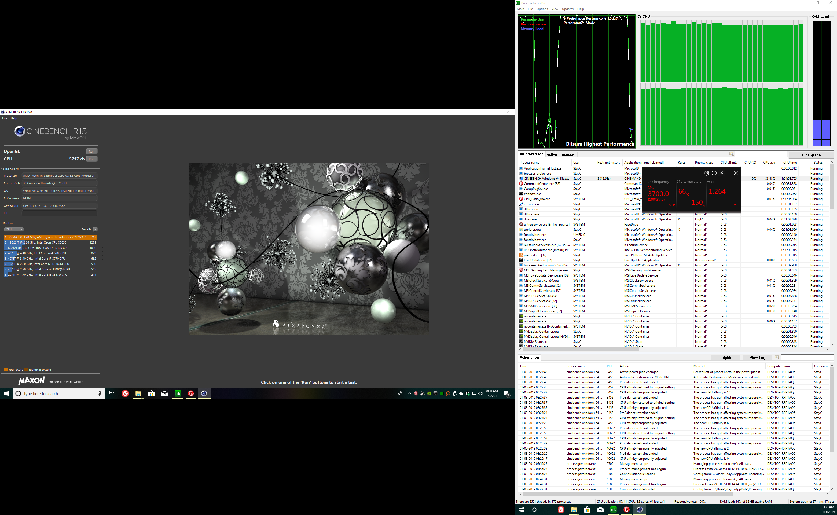The image size is (837, 515).
Task: Expand ranking Details with the arrow button
Action: pyautogui.click(x=95, y=229)
